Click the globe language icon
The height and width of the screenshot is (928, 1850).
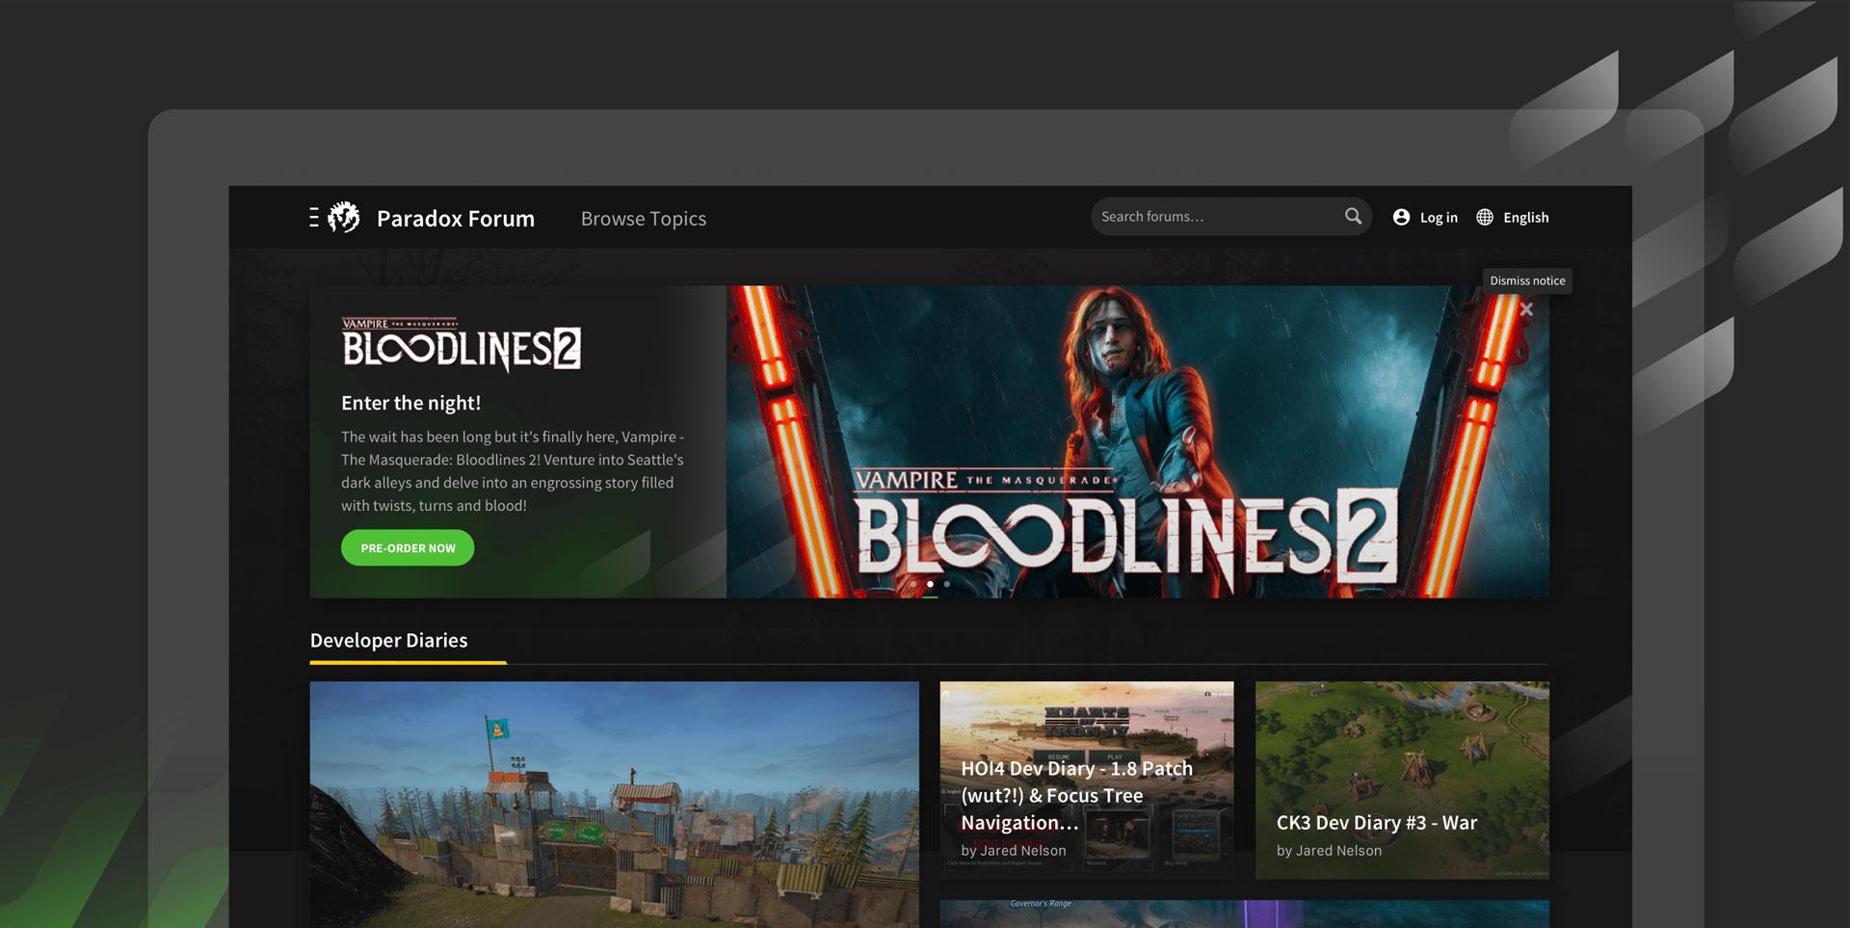pyautogui.click(x=1485, y=218)
